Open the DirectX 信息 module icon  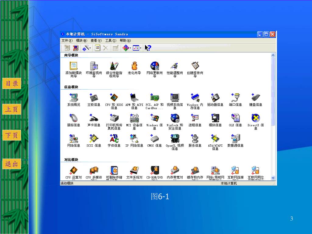click(256, 118)
